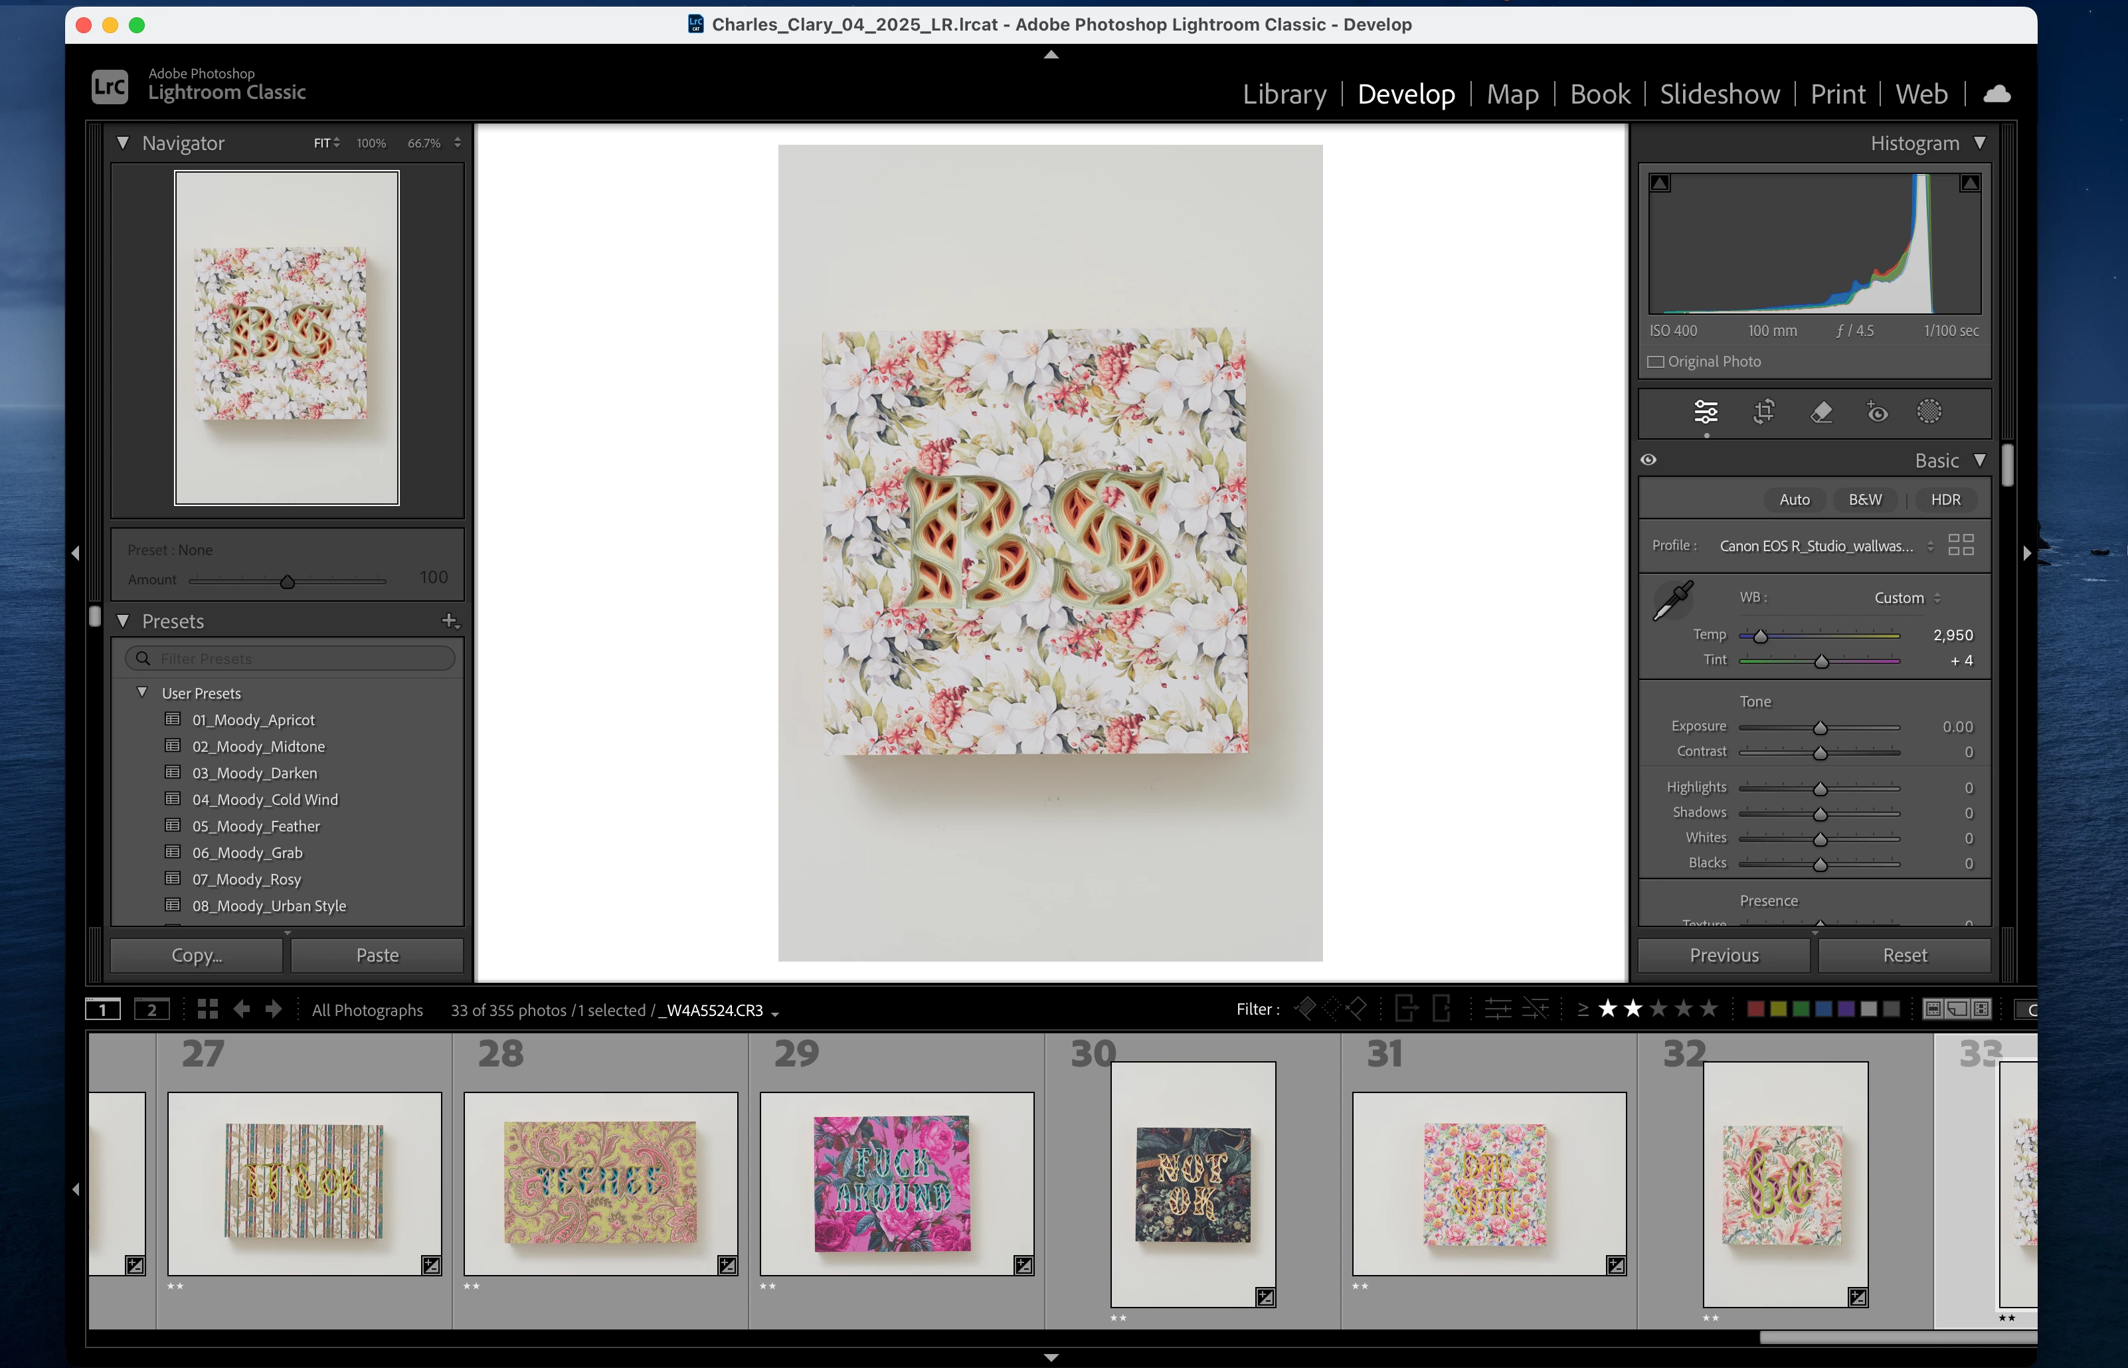2128x1368 pixels.
Task: Collapse the Navigator panel
Action: coord(124,143)
